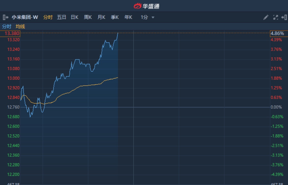This screenshot has height=185, width=288.
Task: Click the dropdown arrow beside 1分
Action: point(153,18)
